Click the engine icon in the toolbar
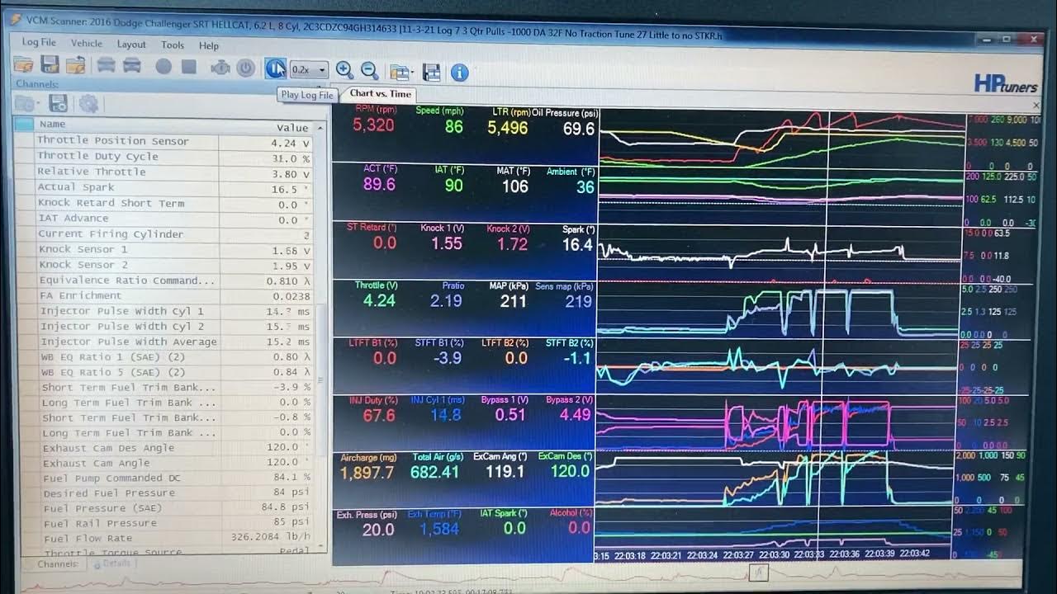This screenshot has height=594, width=1057. (x=220, y=68)
